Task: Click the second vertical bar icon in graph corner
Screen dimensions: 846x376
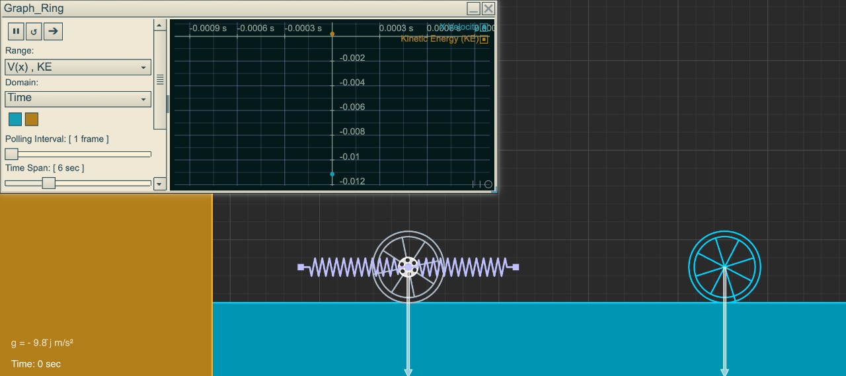Action: (x=480, y=184)
